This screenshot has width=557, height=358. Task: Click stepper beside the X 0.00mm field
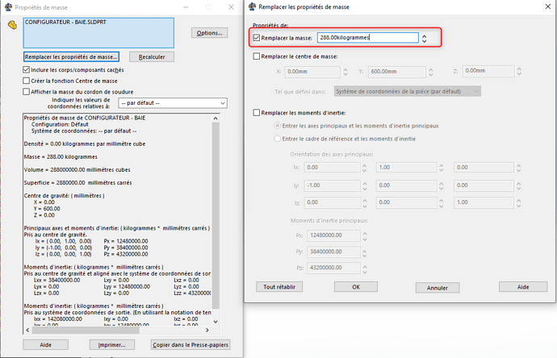coord(346,72)
